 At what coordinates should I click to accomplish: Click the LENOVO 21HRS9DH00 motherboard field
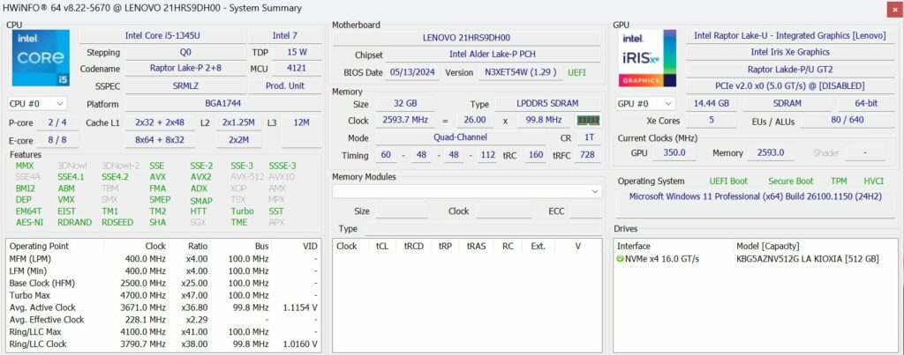pyautogui.click(x=466, y=37)
